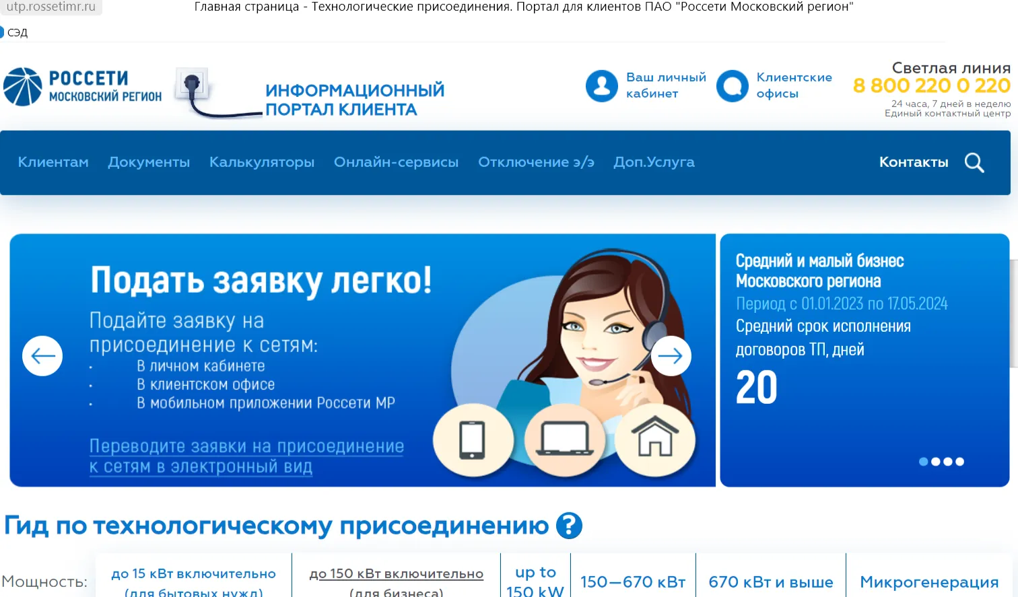
Task: Select Микрогенерация tab
Action: (x=929, y=582)
